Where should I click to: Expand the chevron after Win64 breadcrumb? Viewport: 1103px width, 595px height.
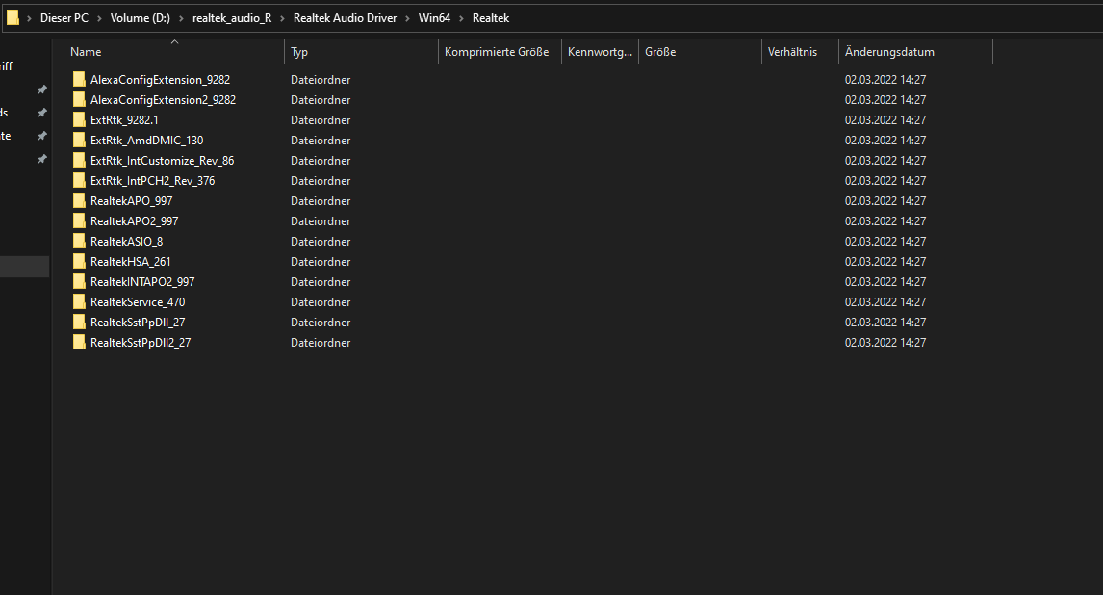[461, 18]
